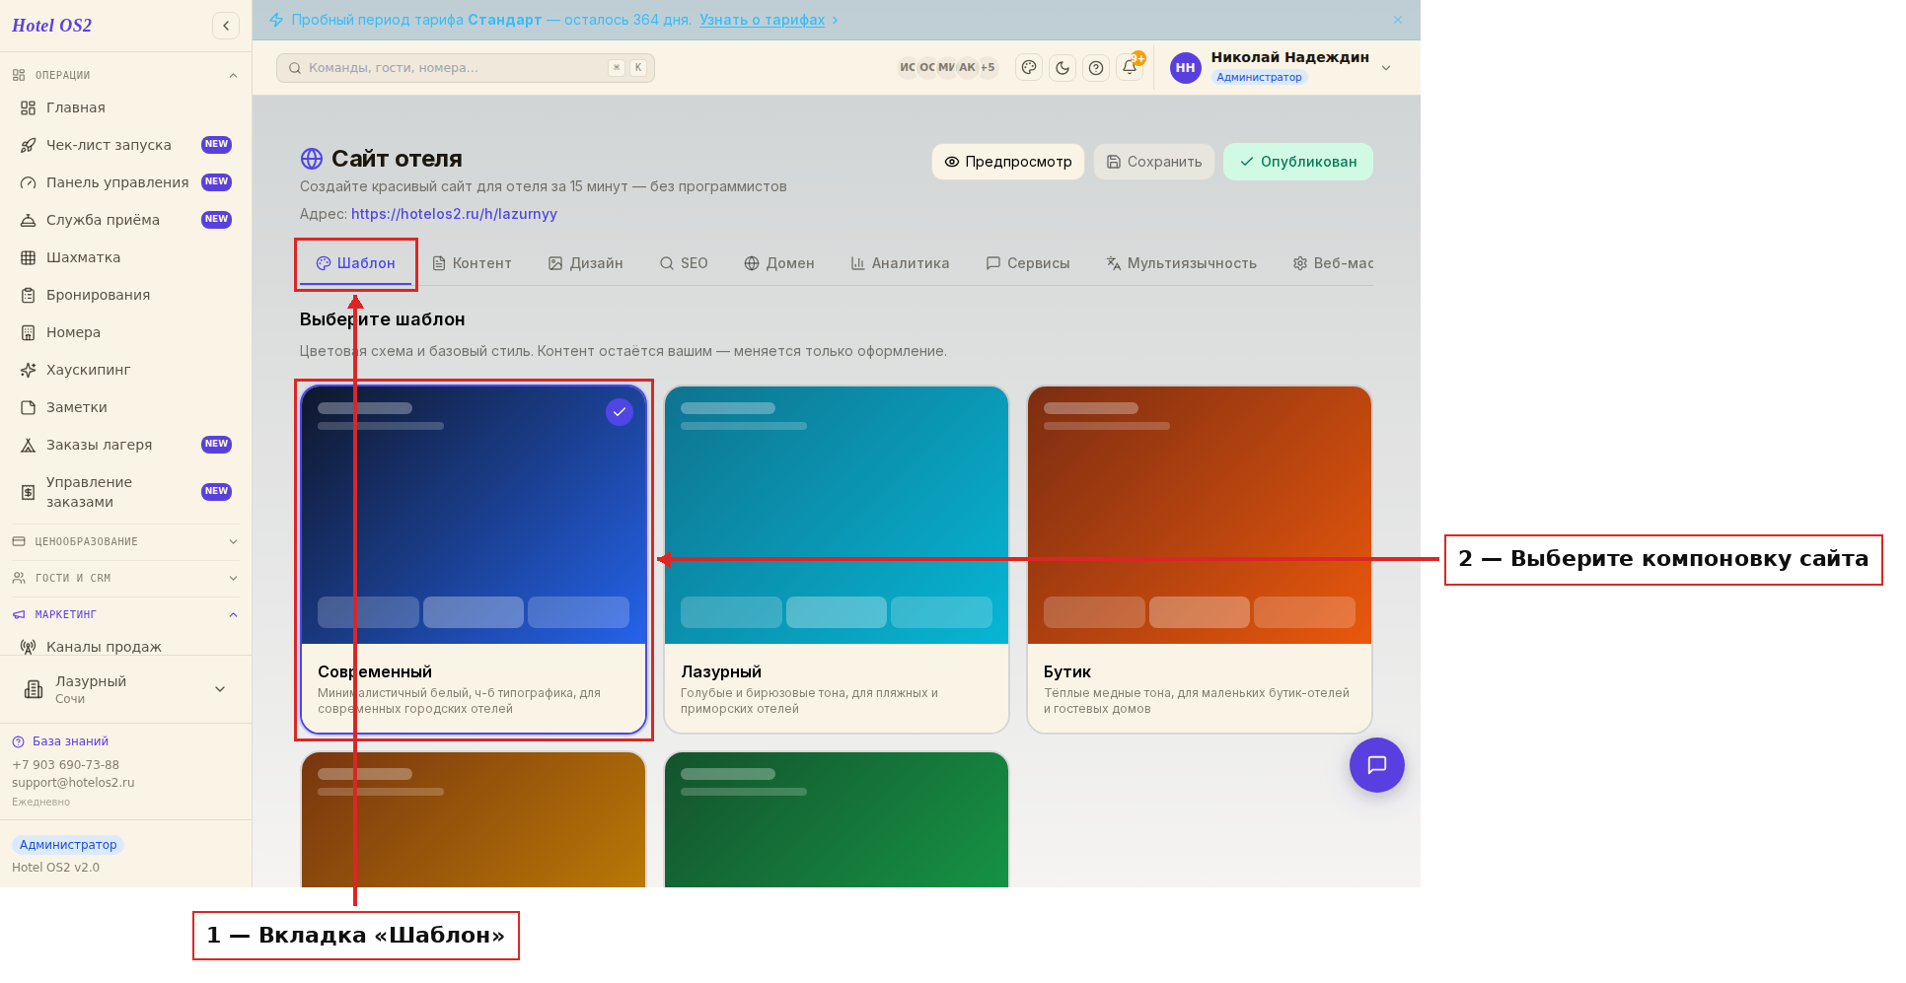Collapse the sidebar with the chevron button
This screenshot has width=1906, height=983.
click(x=226, y=26)
